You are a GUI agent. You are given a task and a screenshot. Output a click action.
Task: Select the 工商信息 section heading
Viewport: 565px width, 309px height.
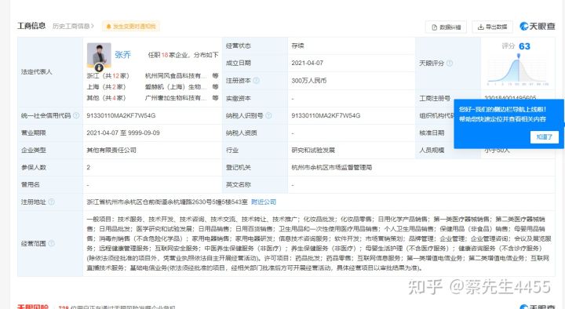tap(31, 26)
